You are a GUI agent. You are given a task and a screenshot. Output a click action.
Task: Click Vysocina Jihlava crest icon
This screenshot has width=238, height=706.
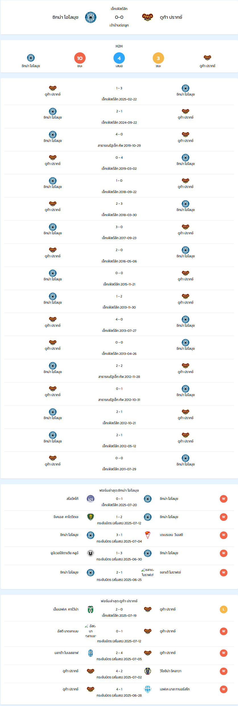click(148, 671)
